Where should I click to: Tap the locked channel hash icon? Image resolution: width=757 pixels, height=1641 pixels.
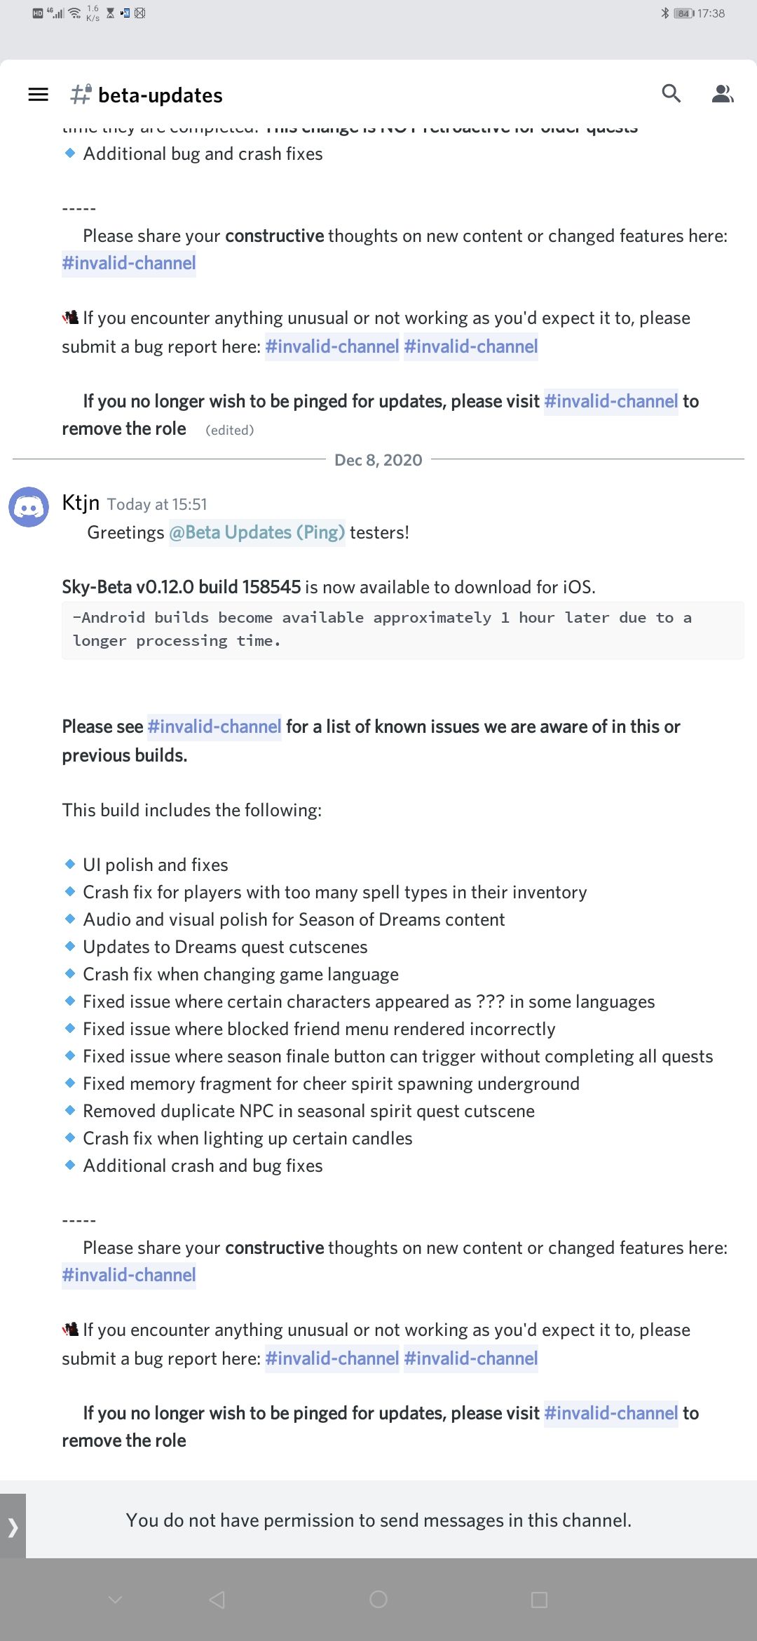click(81, 94)
